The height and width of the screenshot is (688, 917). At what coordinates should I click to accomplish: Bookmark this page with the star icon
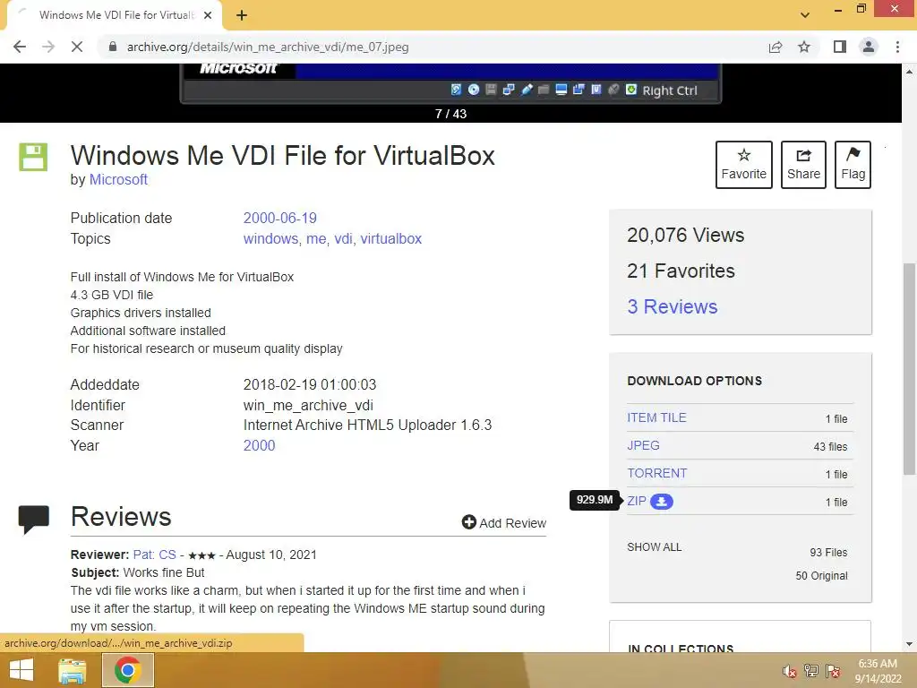tap(804, 47)
